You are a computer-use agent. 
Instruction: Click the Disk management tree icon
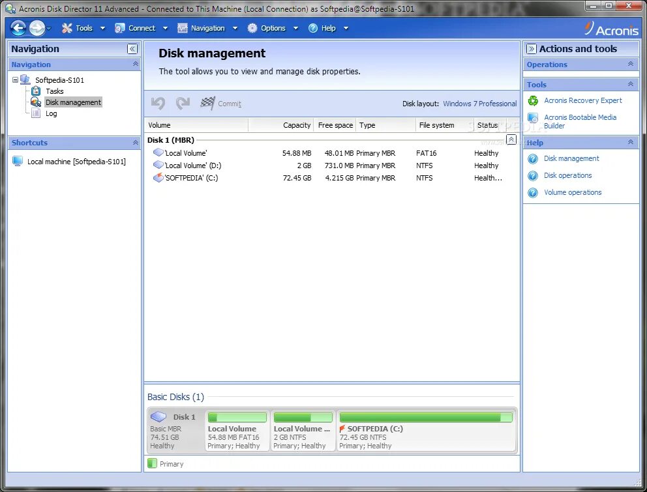point(36,102)
